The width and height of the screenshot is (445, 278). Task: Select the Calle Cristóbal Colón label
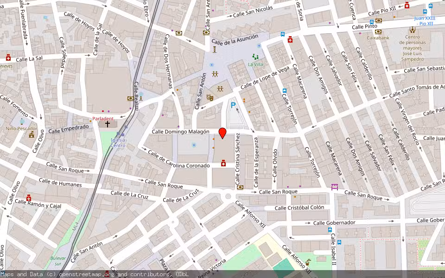pos(299,208)
